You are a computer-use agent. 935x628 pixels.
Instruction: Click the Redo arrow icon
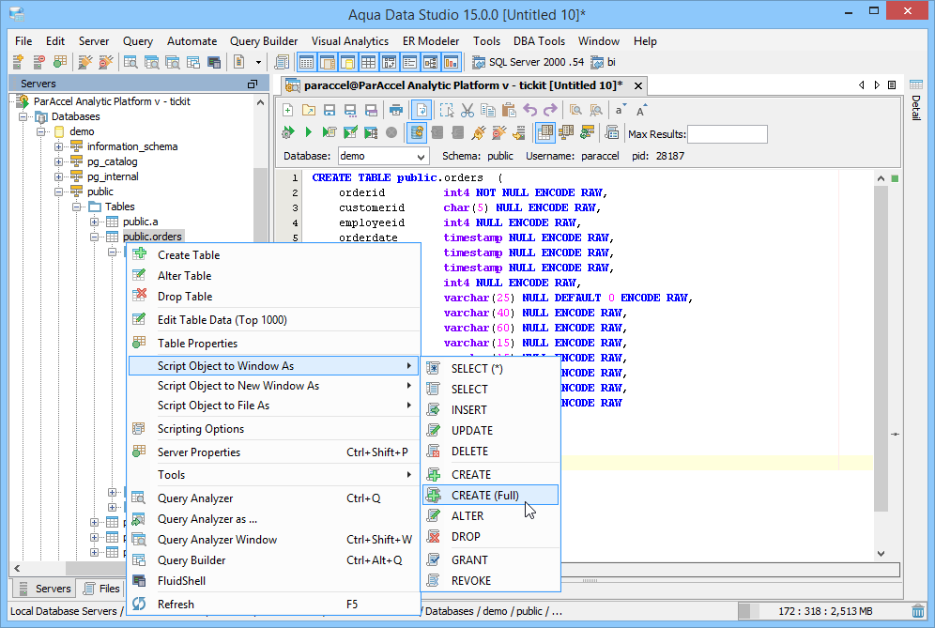[x=550, y=111]
